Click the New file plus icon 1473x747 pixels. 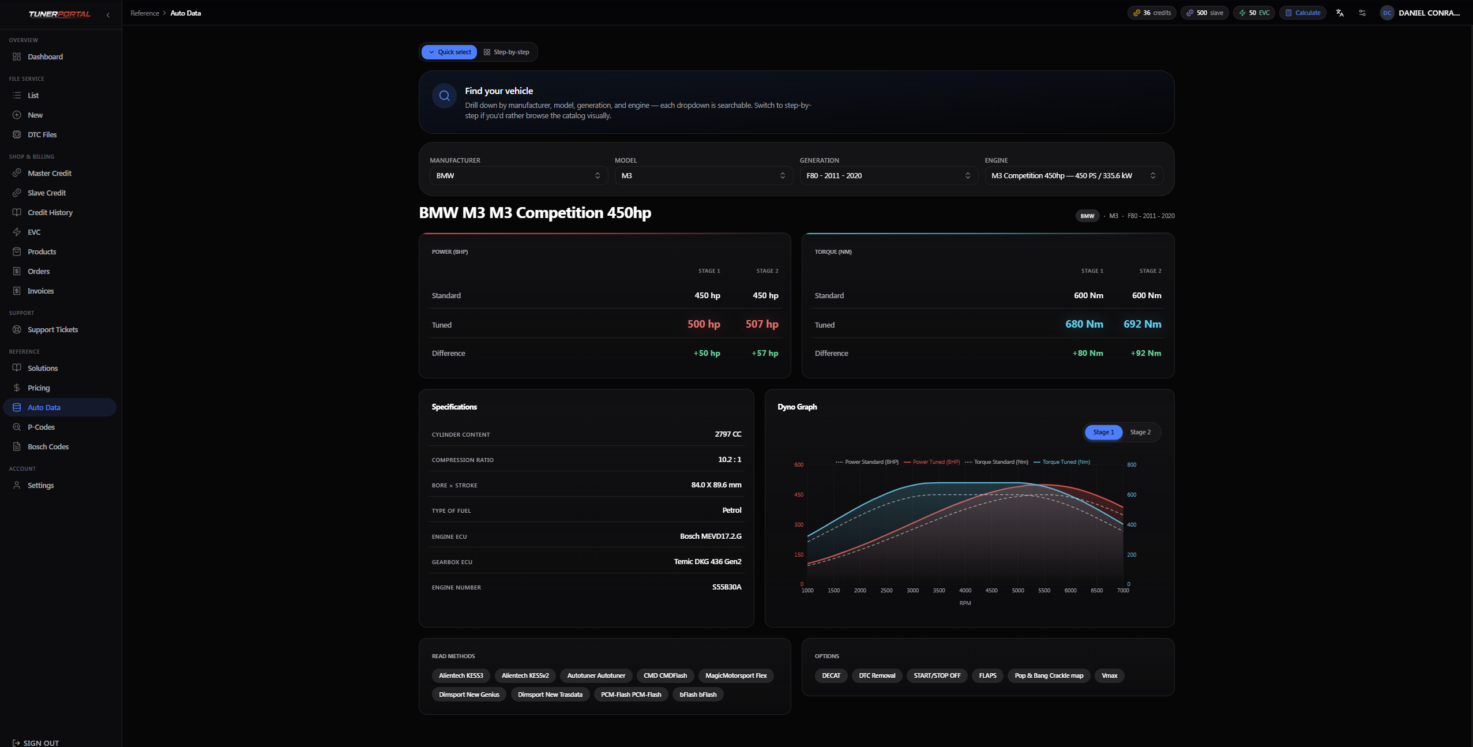tap(17, 115)
